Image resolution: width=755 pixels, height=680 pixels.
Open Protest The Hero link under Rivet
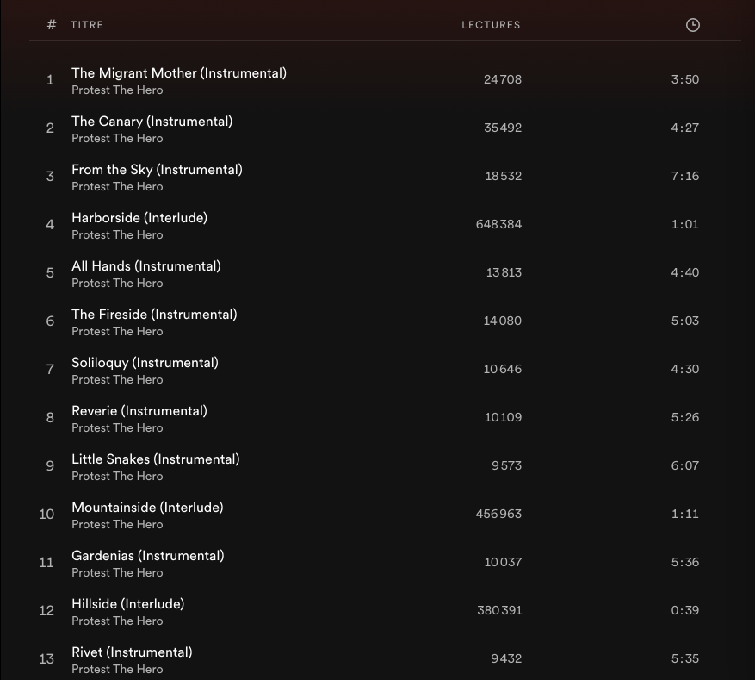pyautogui.click(x=117, y=669)
